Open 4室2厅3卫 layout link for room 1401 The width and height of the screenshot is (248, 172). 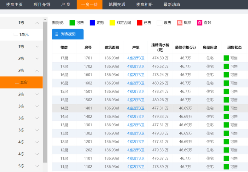(x=136, y=108)
